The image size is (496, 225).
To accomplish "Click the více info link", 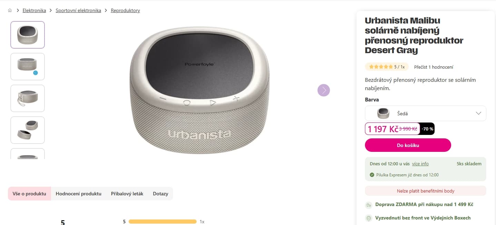I will click(x=420, y=164).
